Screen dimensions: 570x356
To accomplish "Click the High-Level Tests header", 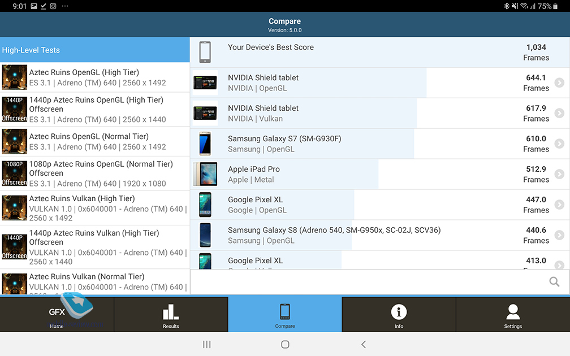I will pyautogui.click(x=94, y=50).
